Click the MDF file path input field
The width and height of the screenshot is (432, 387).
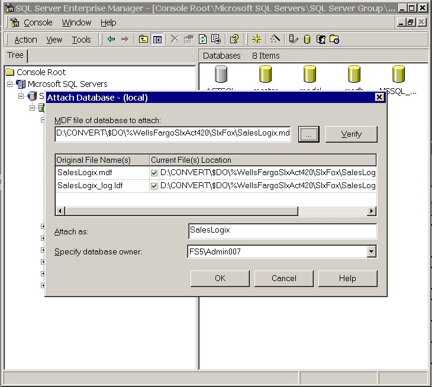(x=173, y=134)
